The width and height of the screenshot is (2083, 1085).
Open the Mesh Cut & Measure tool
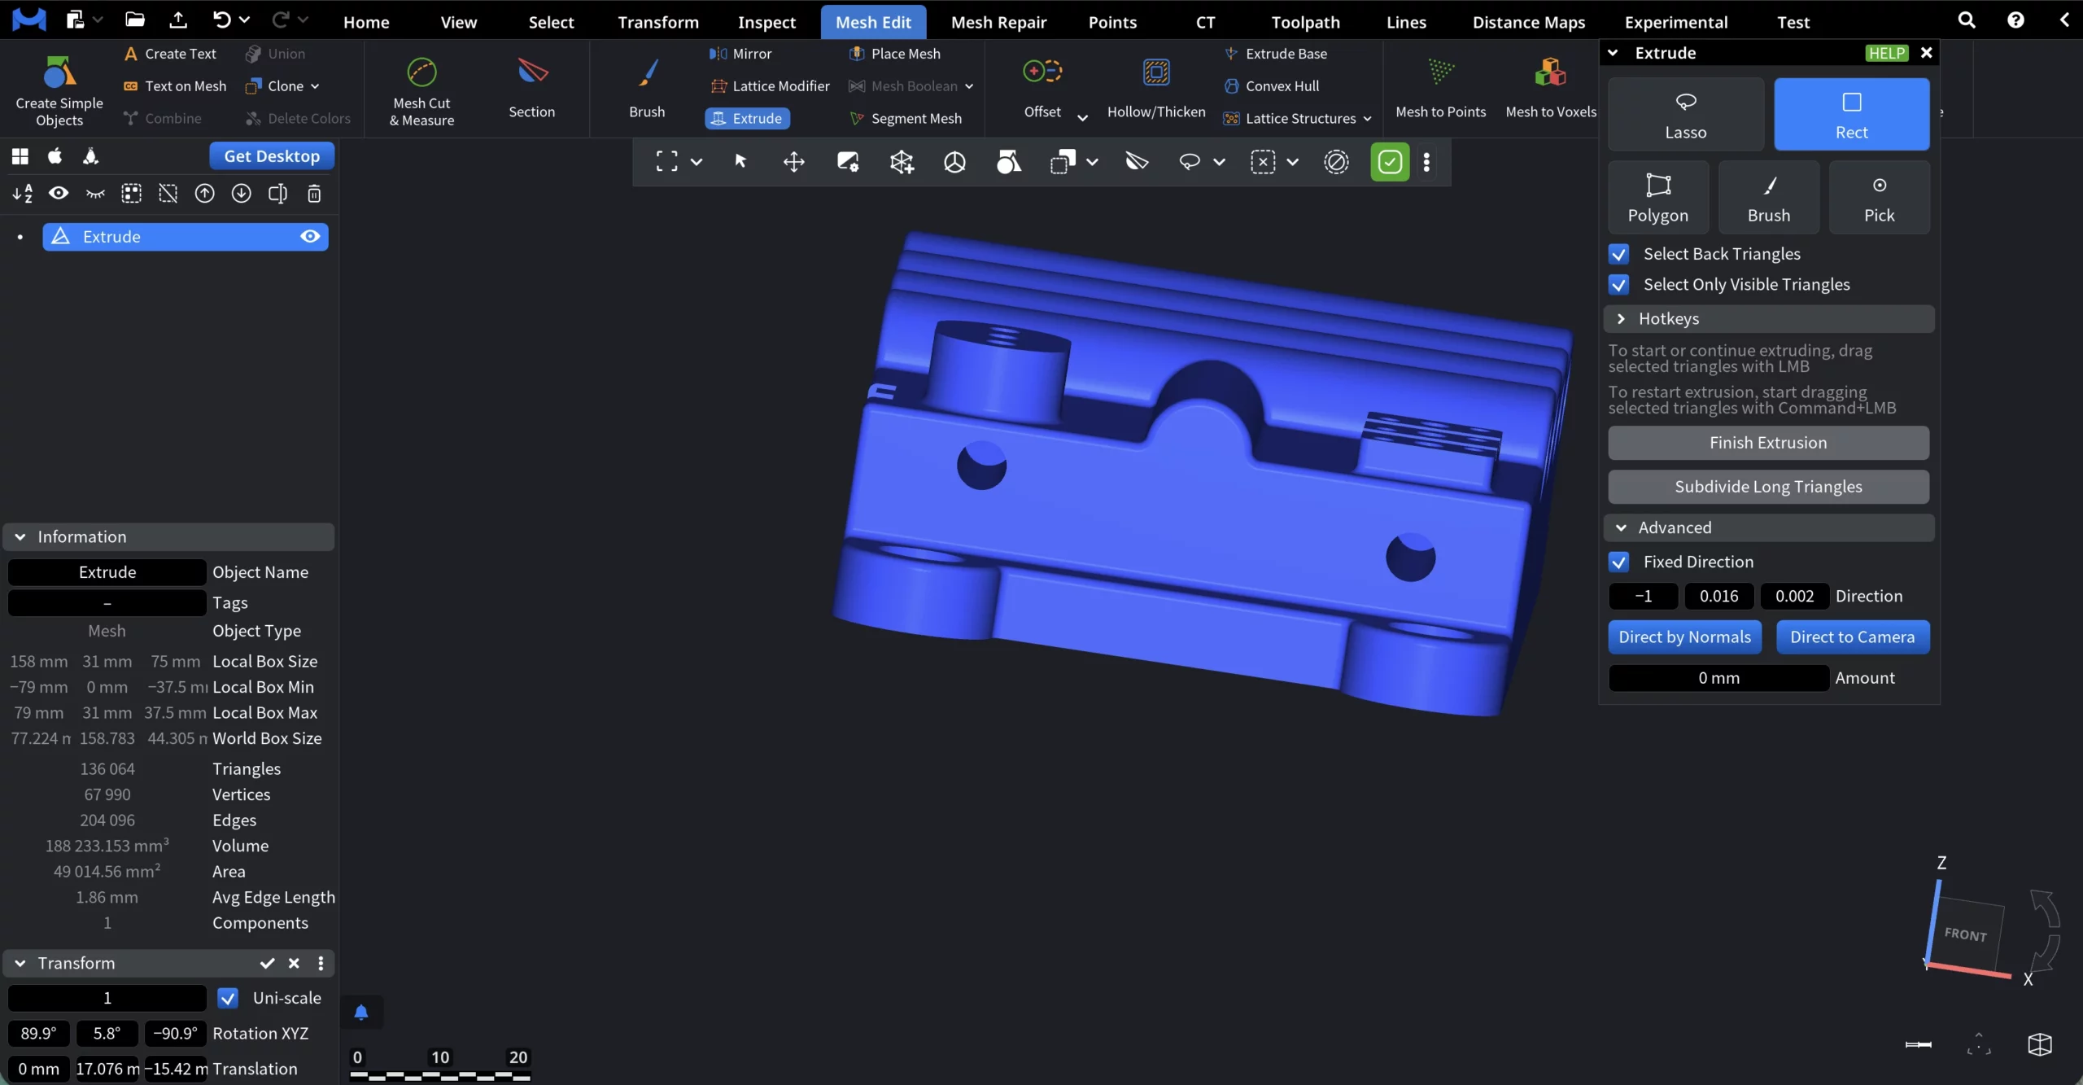click(x=420, y=90)
